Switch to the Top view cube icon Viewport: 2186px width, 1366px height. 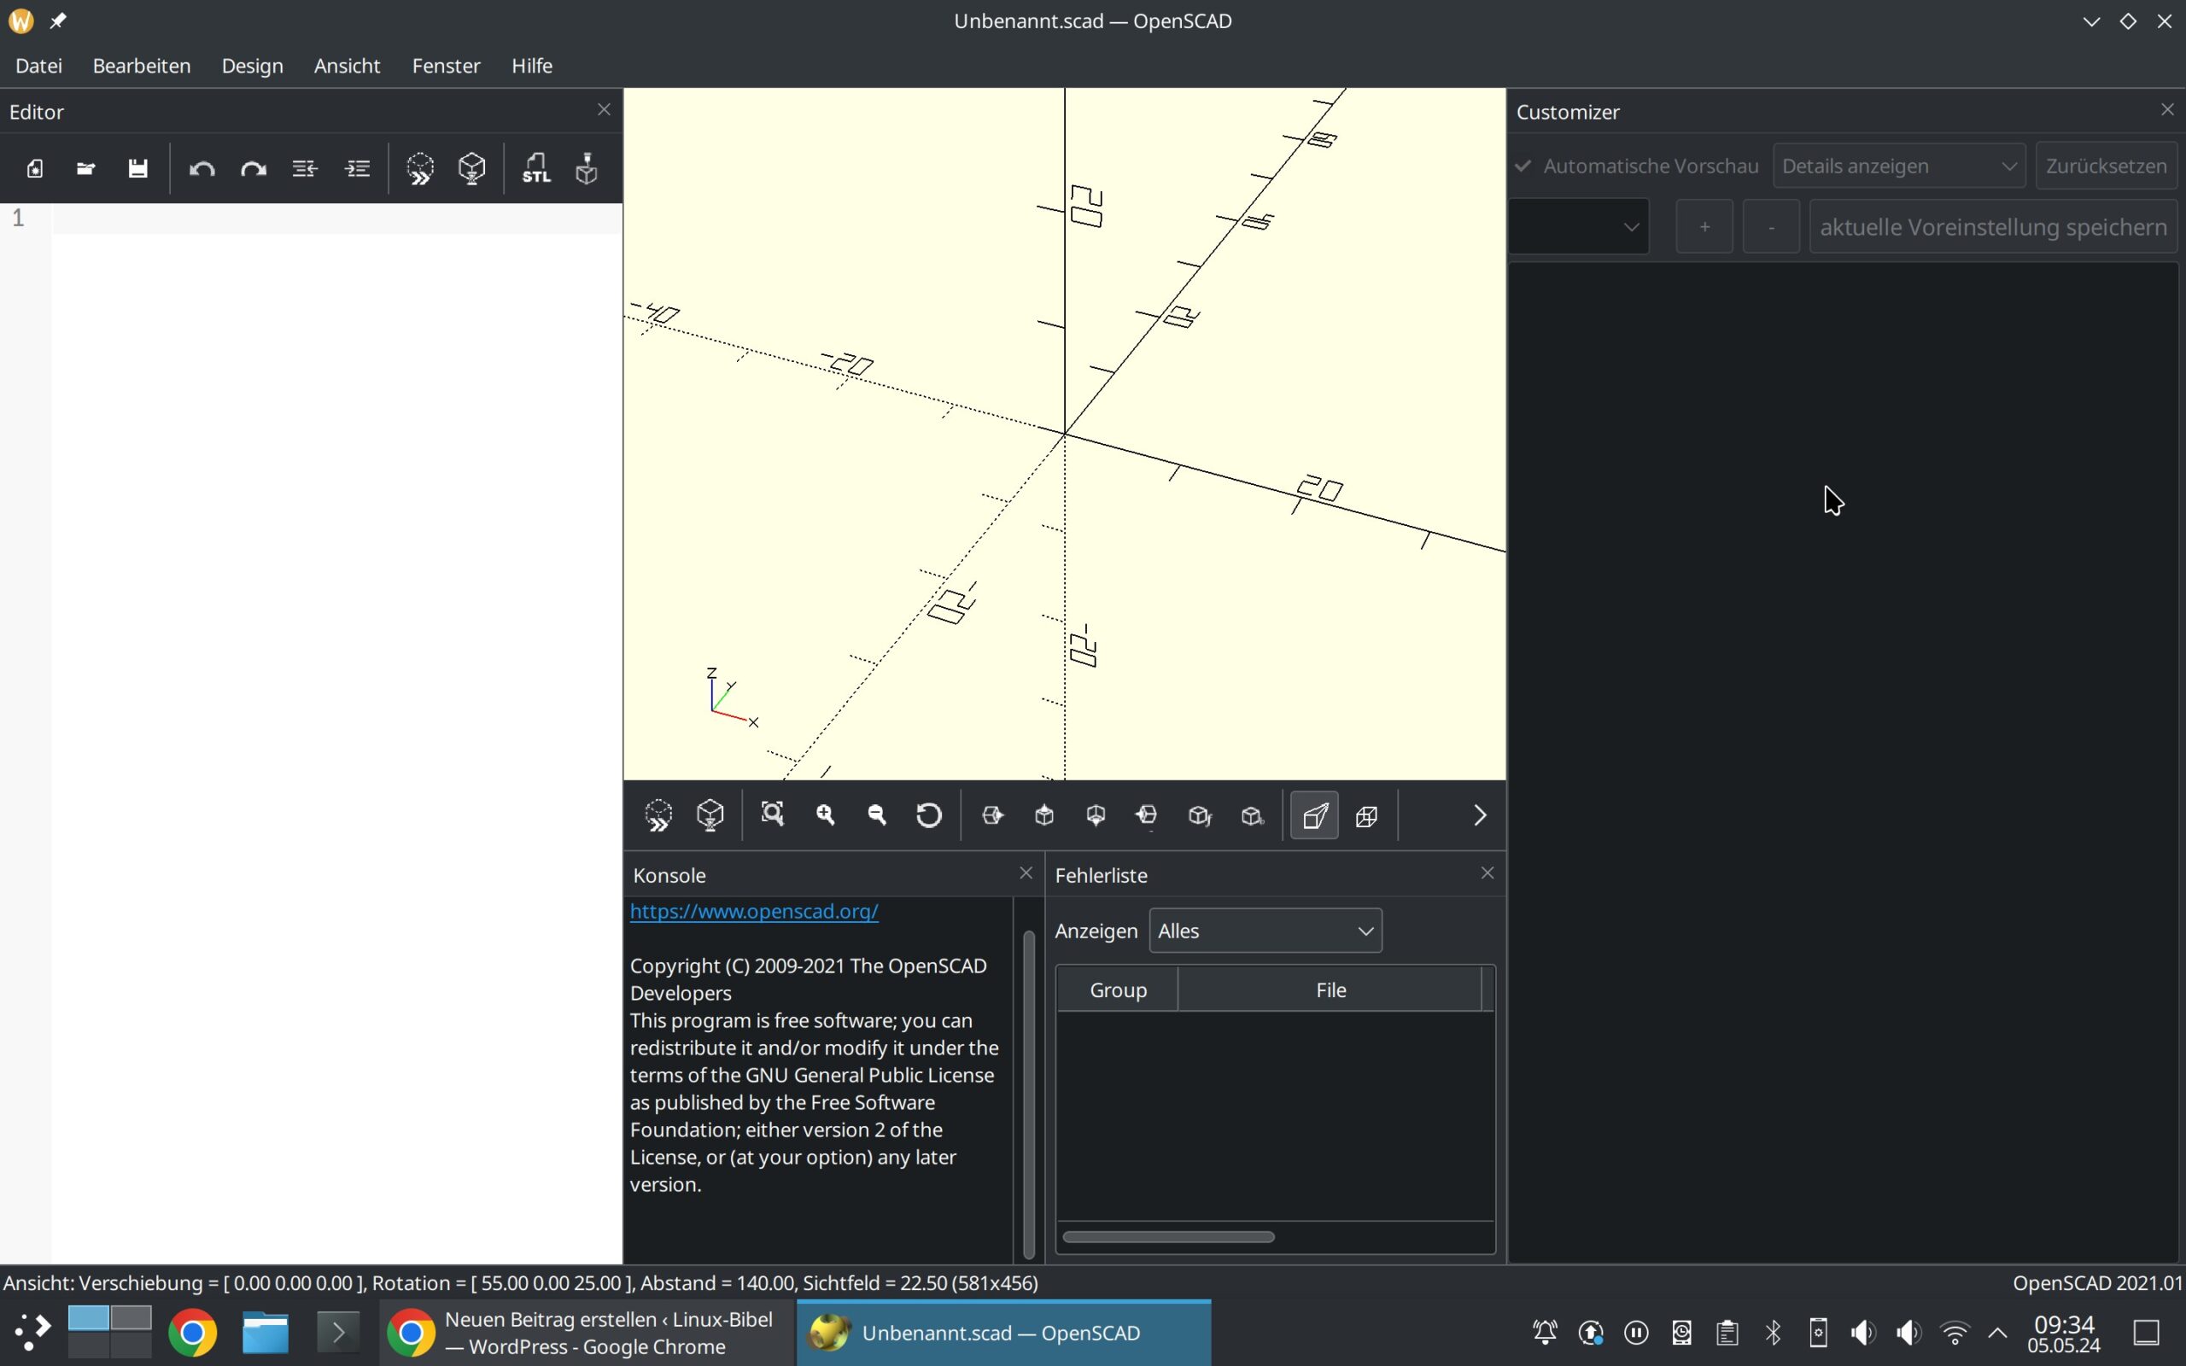coord(1044,814)
